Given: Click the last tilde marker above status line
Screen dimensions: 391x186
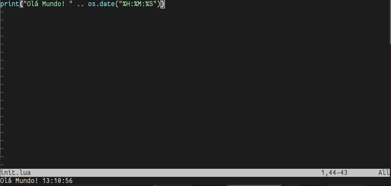Looking at the screenshot, I should (2, 165).
